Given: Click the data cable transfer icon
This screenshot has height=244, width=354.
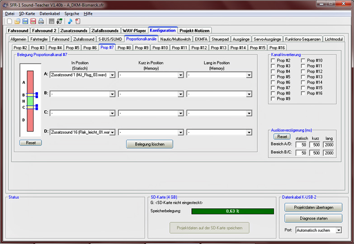Looking at the screenshot, I should click(x=59, y=21).
